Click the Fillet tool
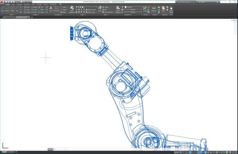238x154 pixels. click(x=41, y=10)
